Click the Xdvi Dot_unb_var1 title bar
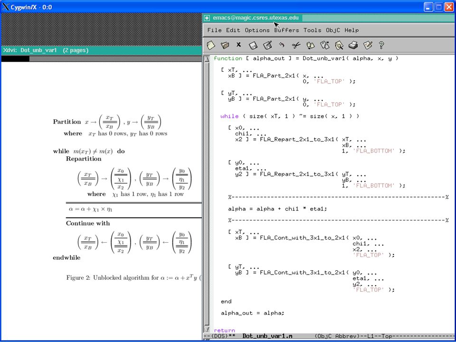The width and height of the screenshot is (456, 342). (102, 50)
